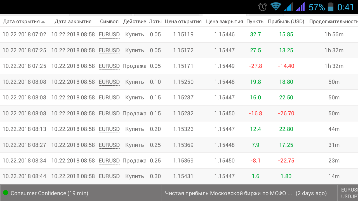Open EURUSD link in 1.15172 row
Screen dimensions: 358x201
(x=109, y=51)
